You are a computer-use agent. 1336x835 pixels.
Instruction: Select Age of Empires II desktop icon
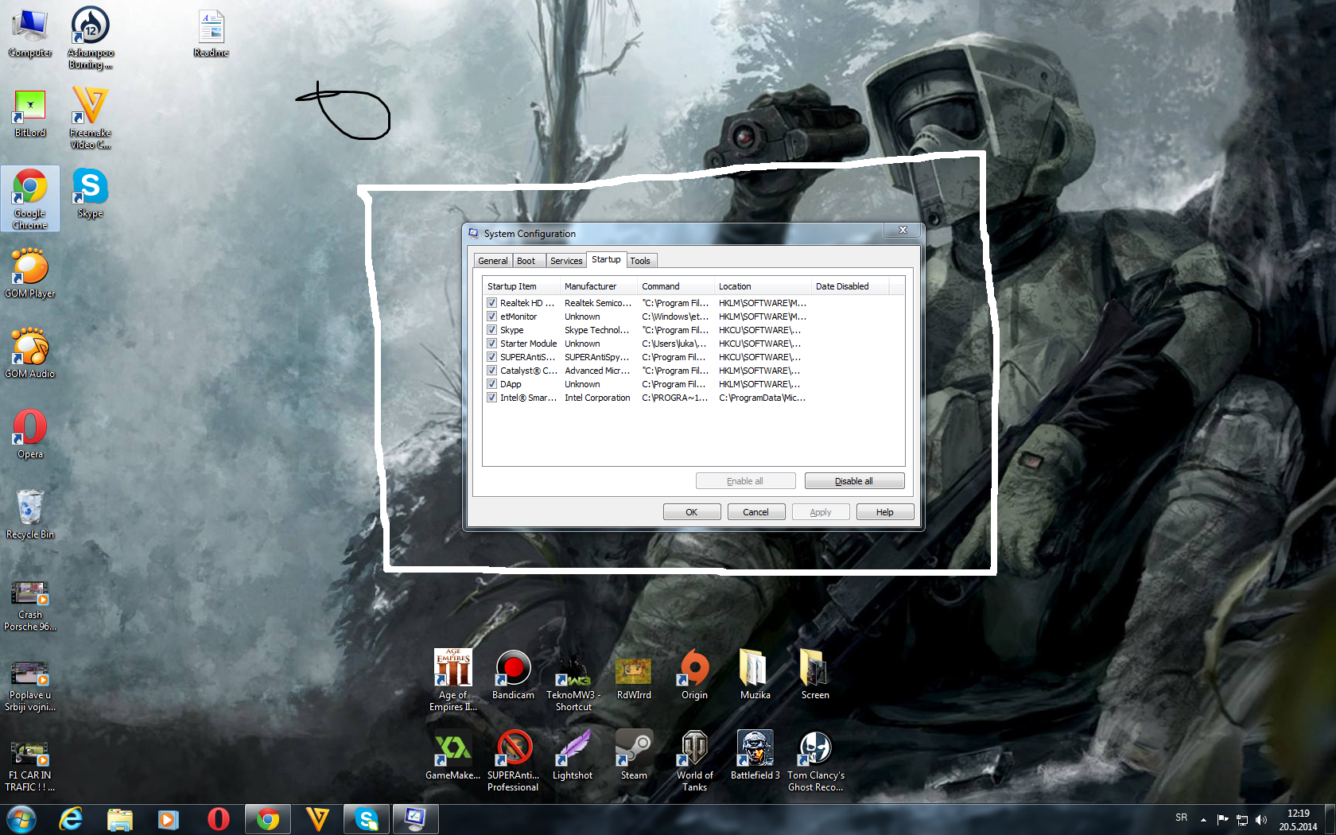coord(453,680)
